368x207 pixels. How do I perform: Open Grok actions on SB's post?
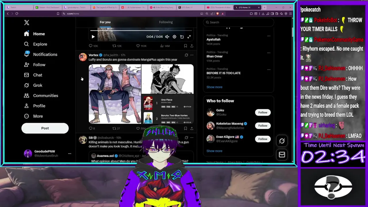coord(186,138)
